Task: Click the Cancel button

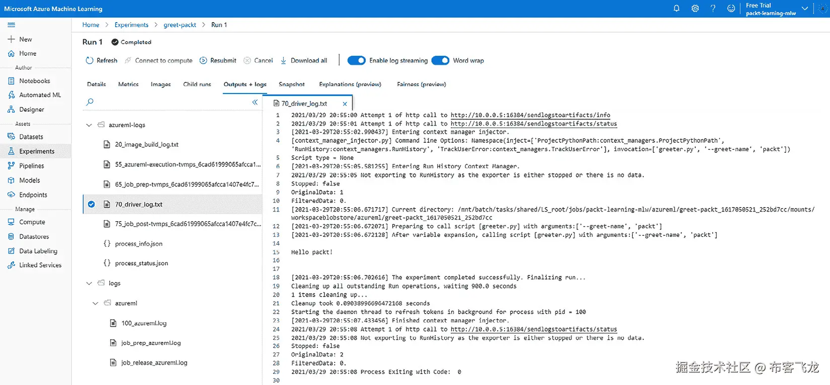Action: pos(258,60)
